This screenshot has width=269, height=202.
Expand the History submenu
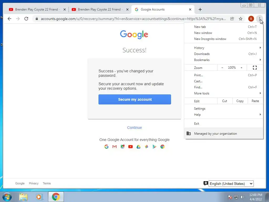pyautogui.click(x=224, y=48)
